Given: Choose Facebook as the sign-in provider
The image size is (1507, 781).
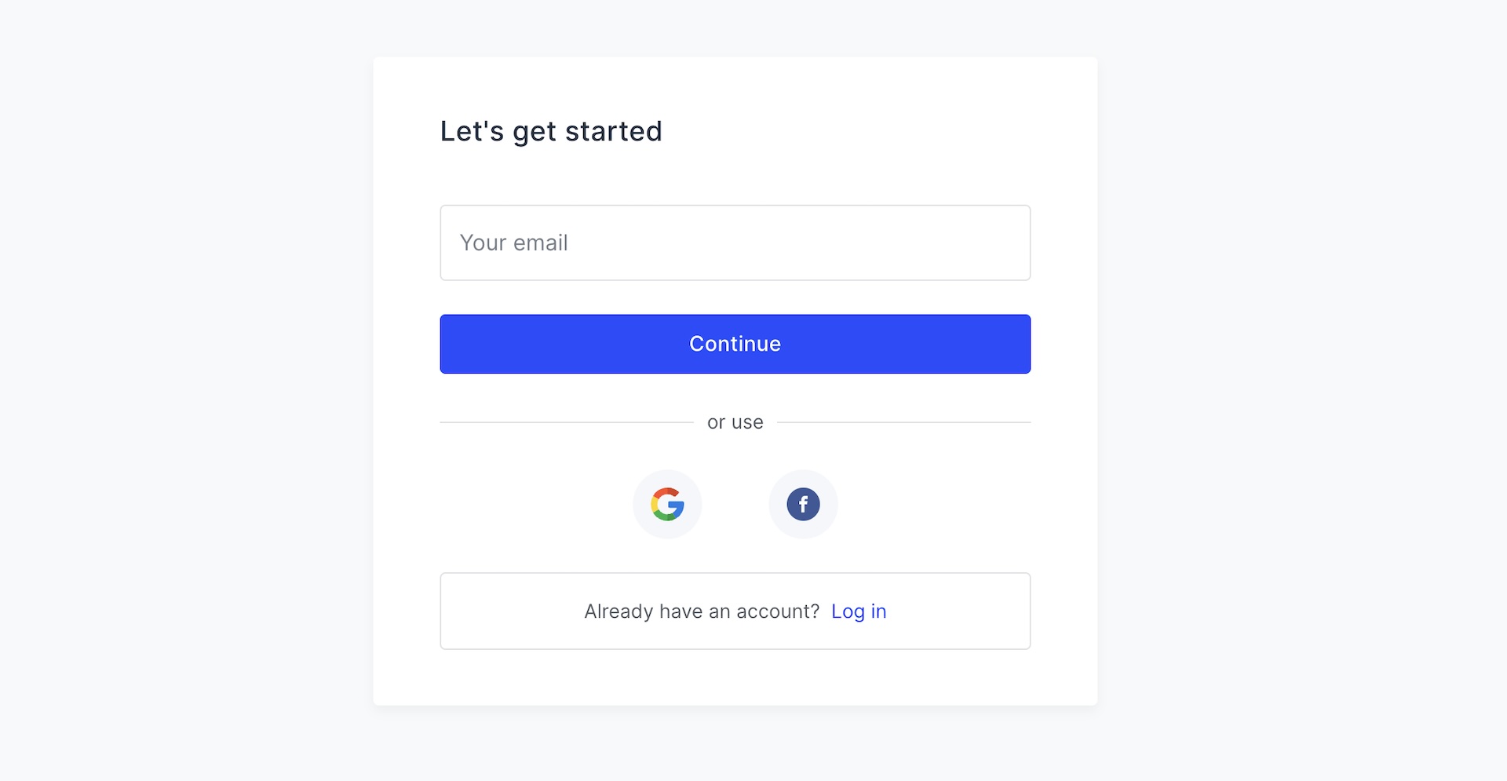Looking at the screenshot, I should (x=803, y=504).
